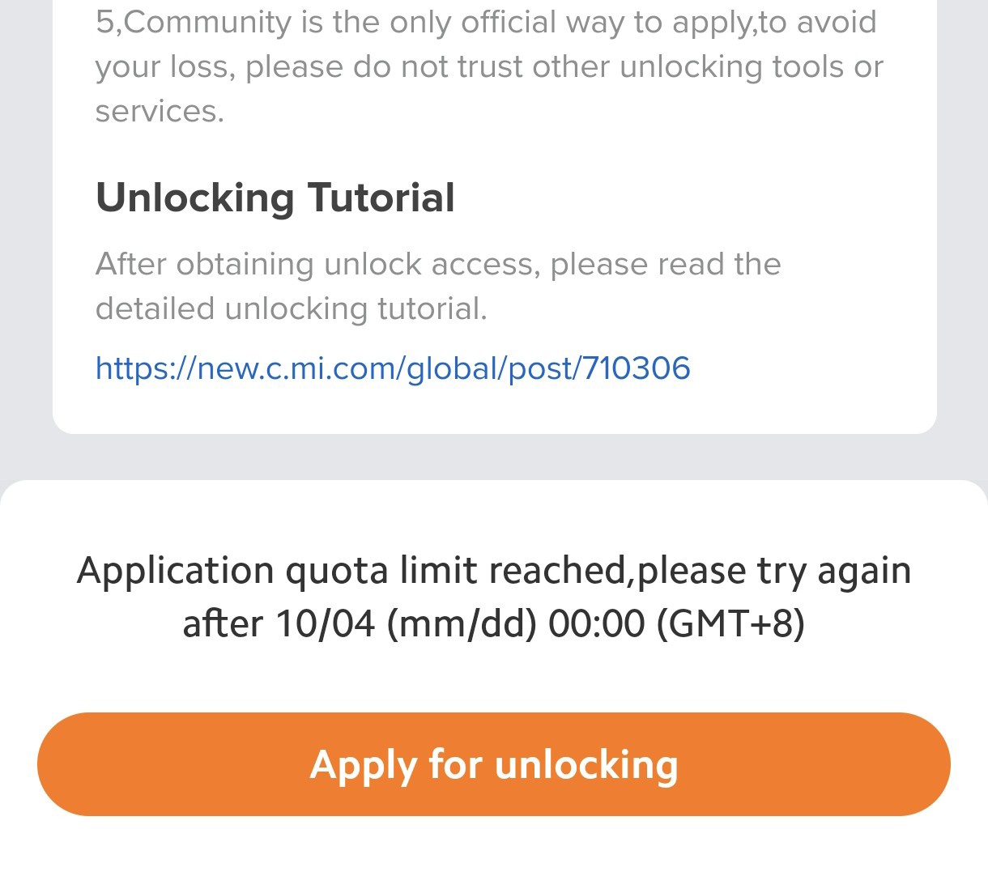Tap the '710306' post ID in the link

point(636,368)
